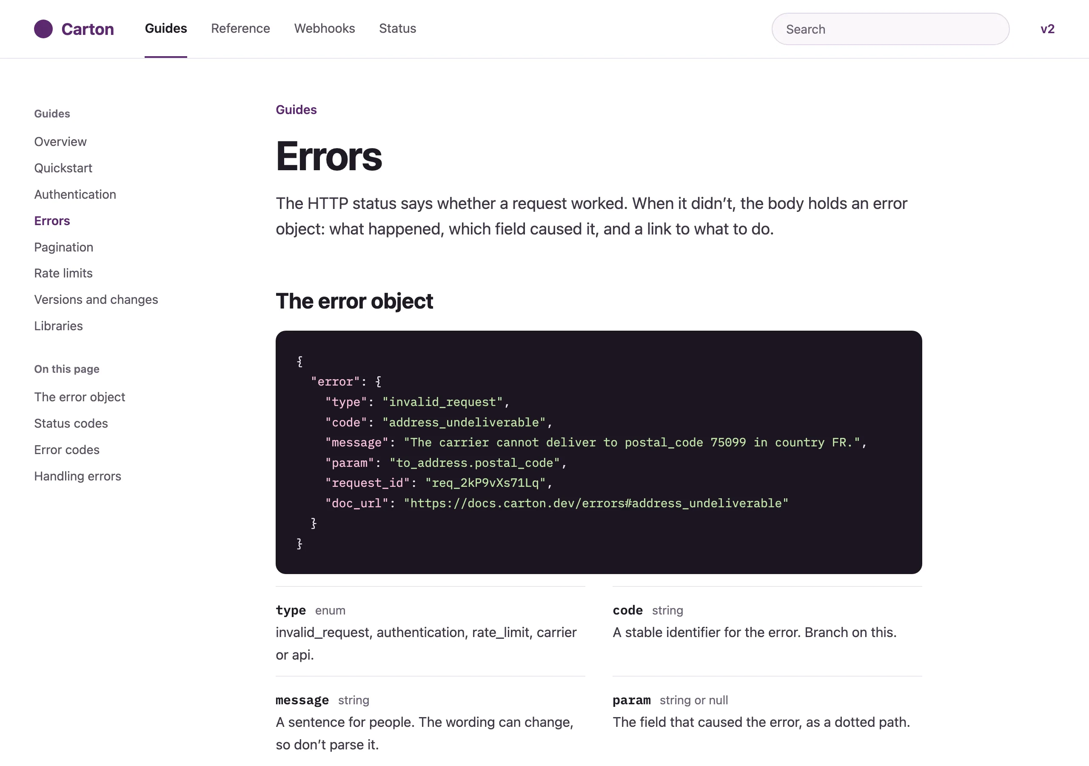Jump to The error object section link
1089x766 pixels.
tap(80, 397)
